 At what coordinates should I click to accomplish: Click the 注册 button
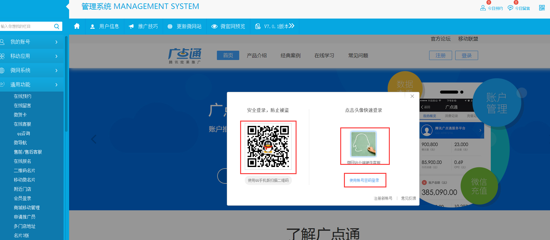tap(441, 55)
